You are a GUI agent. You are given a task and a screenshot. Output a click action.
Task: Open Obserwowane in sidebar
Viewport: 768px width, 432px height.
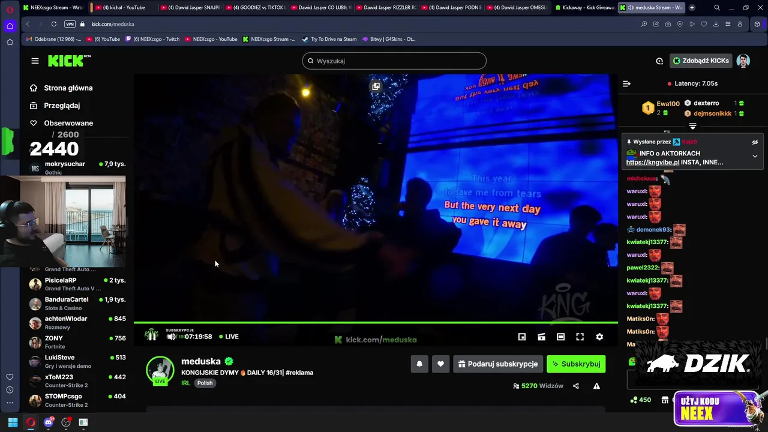point(62,123)
